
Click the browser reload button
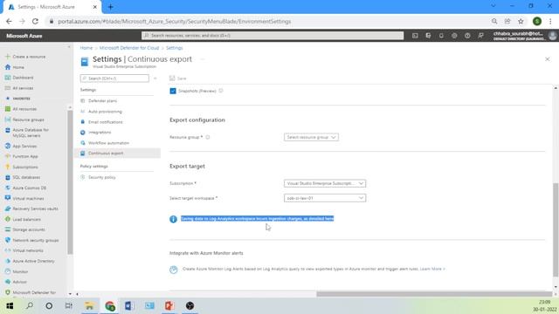click(x=35, y=21)
